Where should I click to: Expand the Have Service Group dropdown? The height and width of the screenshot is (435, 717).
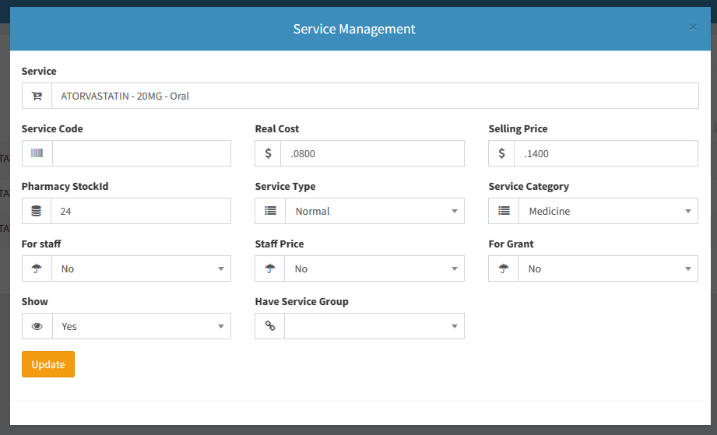374,327
